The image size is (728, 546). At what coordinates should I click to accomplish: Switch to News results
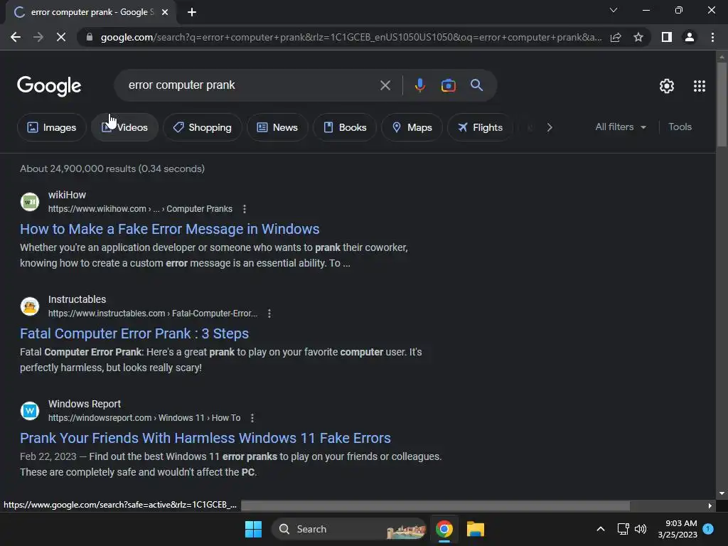(x=277, y=127)
